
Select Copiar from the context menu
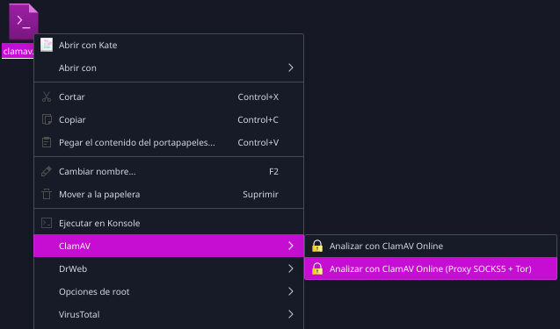pyautogui.click(x=169, y=119)
